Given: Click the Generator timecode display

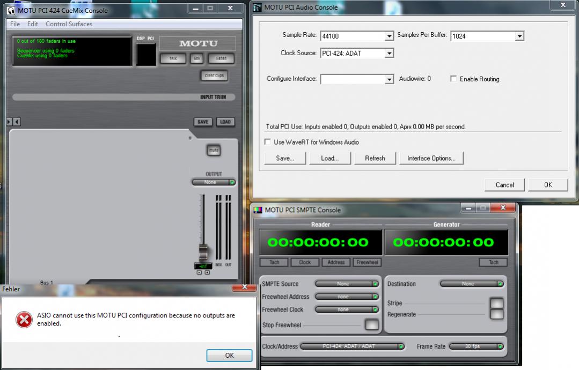Looking at the screenshot, I should pos(446,242).
